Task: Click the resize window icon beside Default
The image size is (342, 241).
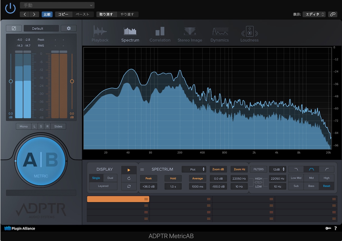Action: tap(14, 28)
